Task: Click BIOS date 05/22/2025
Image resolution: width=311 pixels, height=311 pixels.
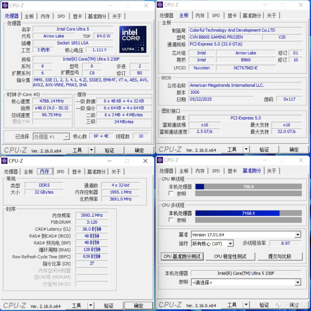Action: pyautogui.click(x=221, y=99)
